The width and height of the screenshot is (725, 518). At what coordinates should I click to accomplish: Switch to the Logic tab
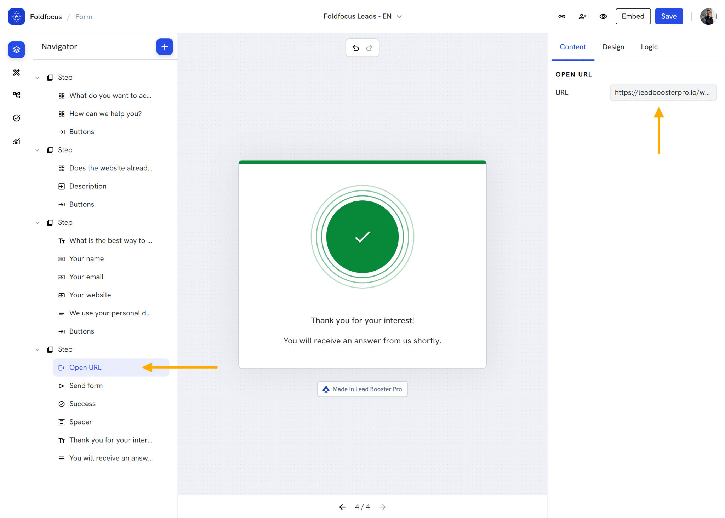coord(649,47)
